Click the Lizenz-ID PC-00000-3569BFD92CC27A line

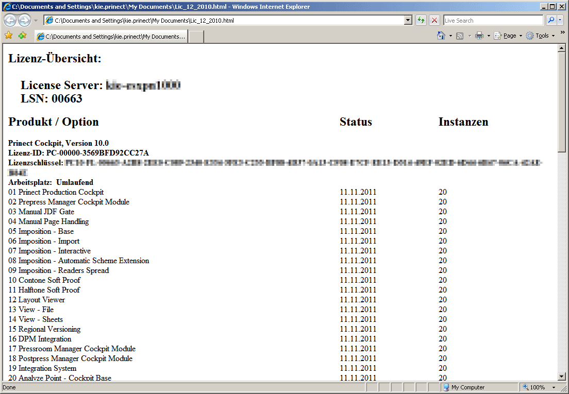coord(79,152)
